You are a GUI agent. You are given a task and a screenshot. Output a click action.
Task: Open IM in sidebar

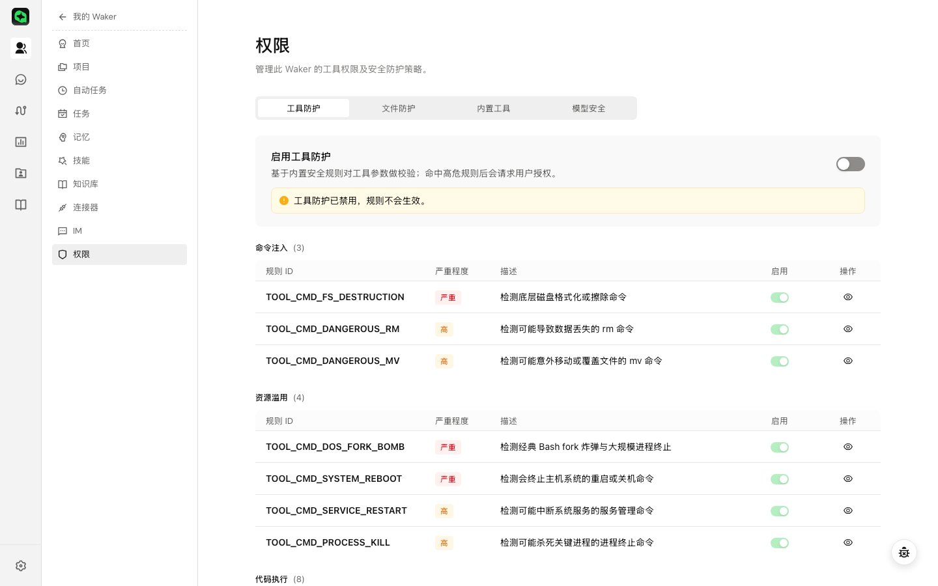click(x=119, y=231)
